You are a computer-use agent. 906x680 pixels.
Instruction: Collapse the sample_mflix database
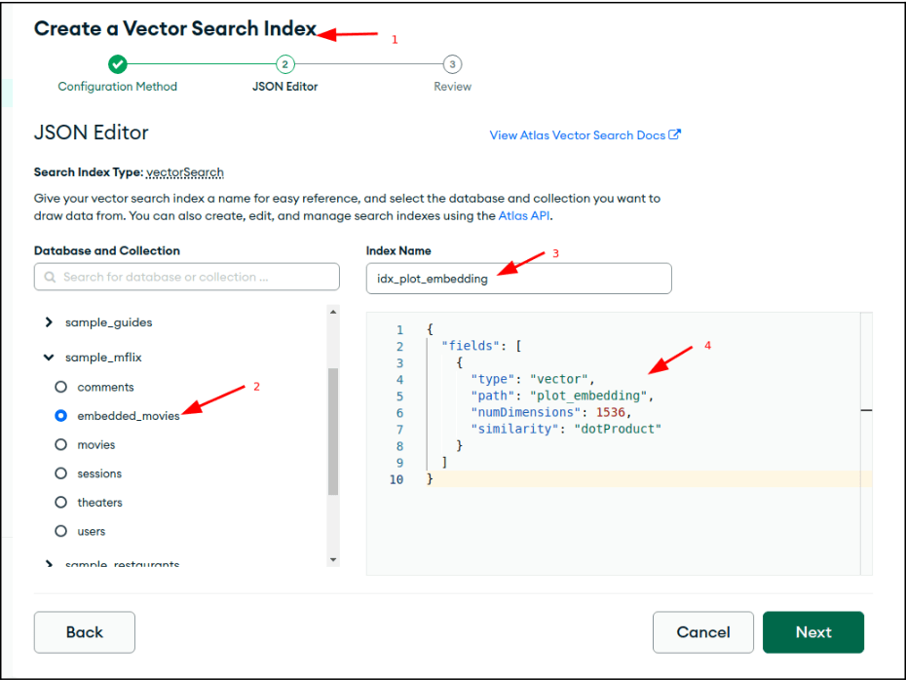tap(49, 358)
